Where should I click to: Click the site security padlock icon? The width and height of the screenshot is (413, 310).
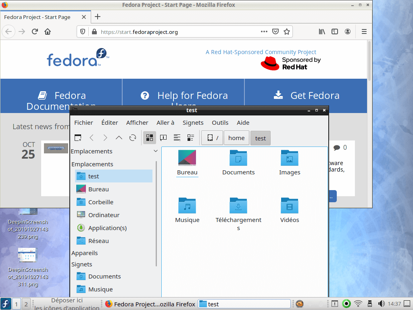click(94, 32)
